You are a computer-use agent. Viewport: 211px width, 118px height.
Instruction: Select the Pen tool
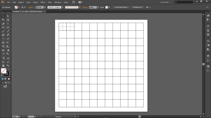coord(3,24)
